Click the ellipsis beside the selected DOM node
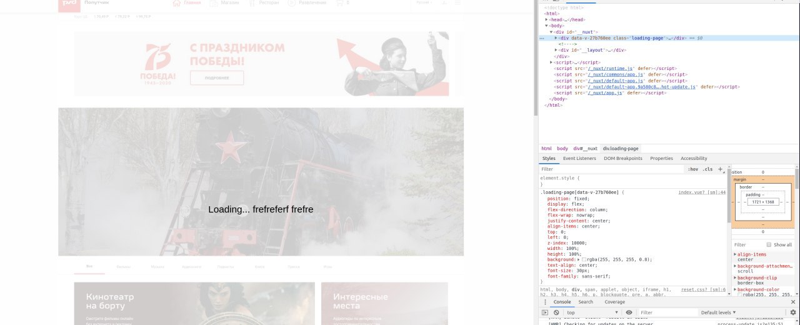Image resolution: width=800 pixels, height=325 pixels. tap(542, 38)
